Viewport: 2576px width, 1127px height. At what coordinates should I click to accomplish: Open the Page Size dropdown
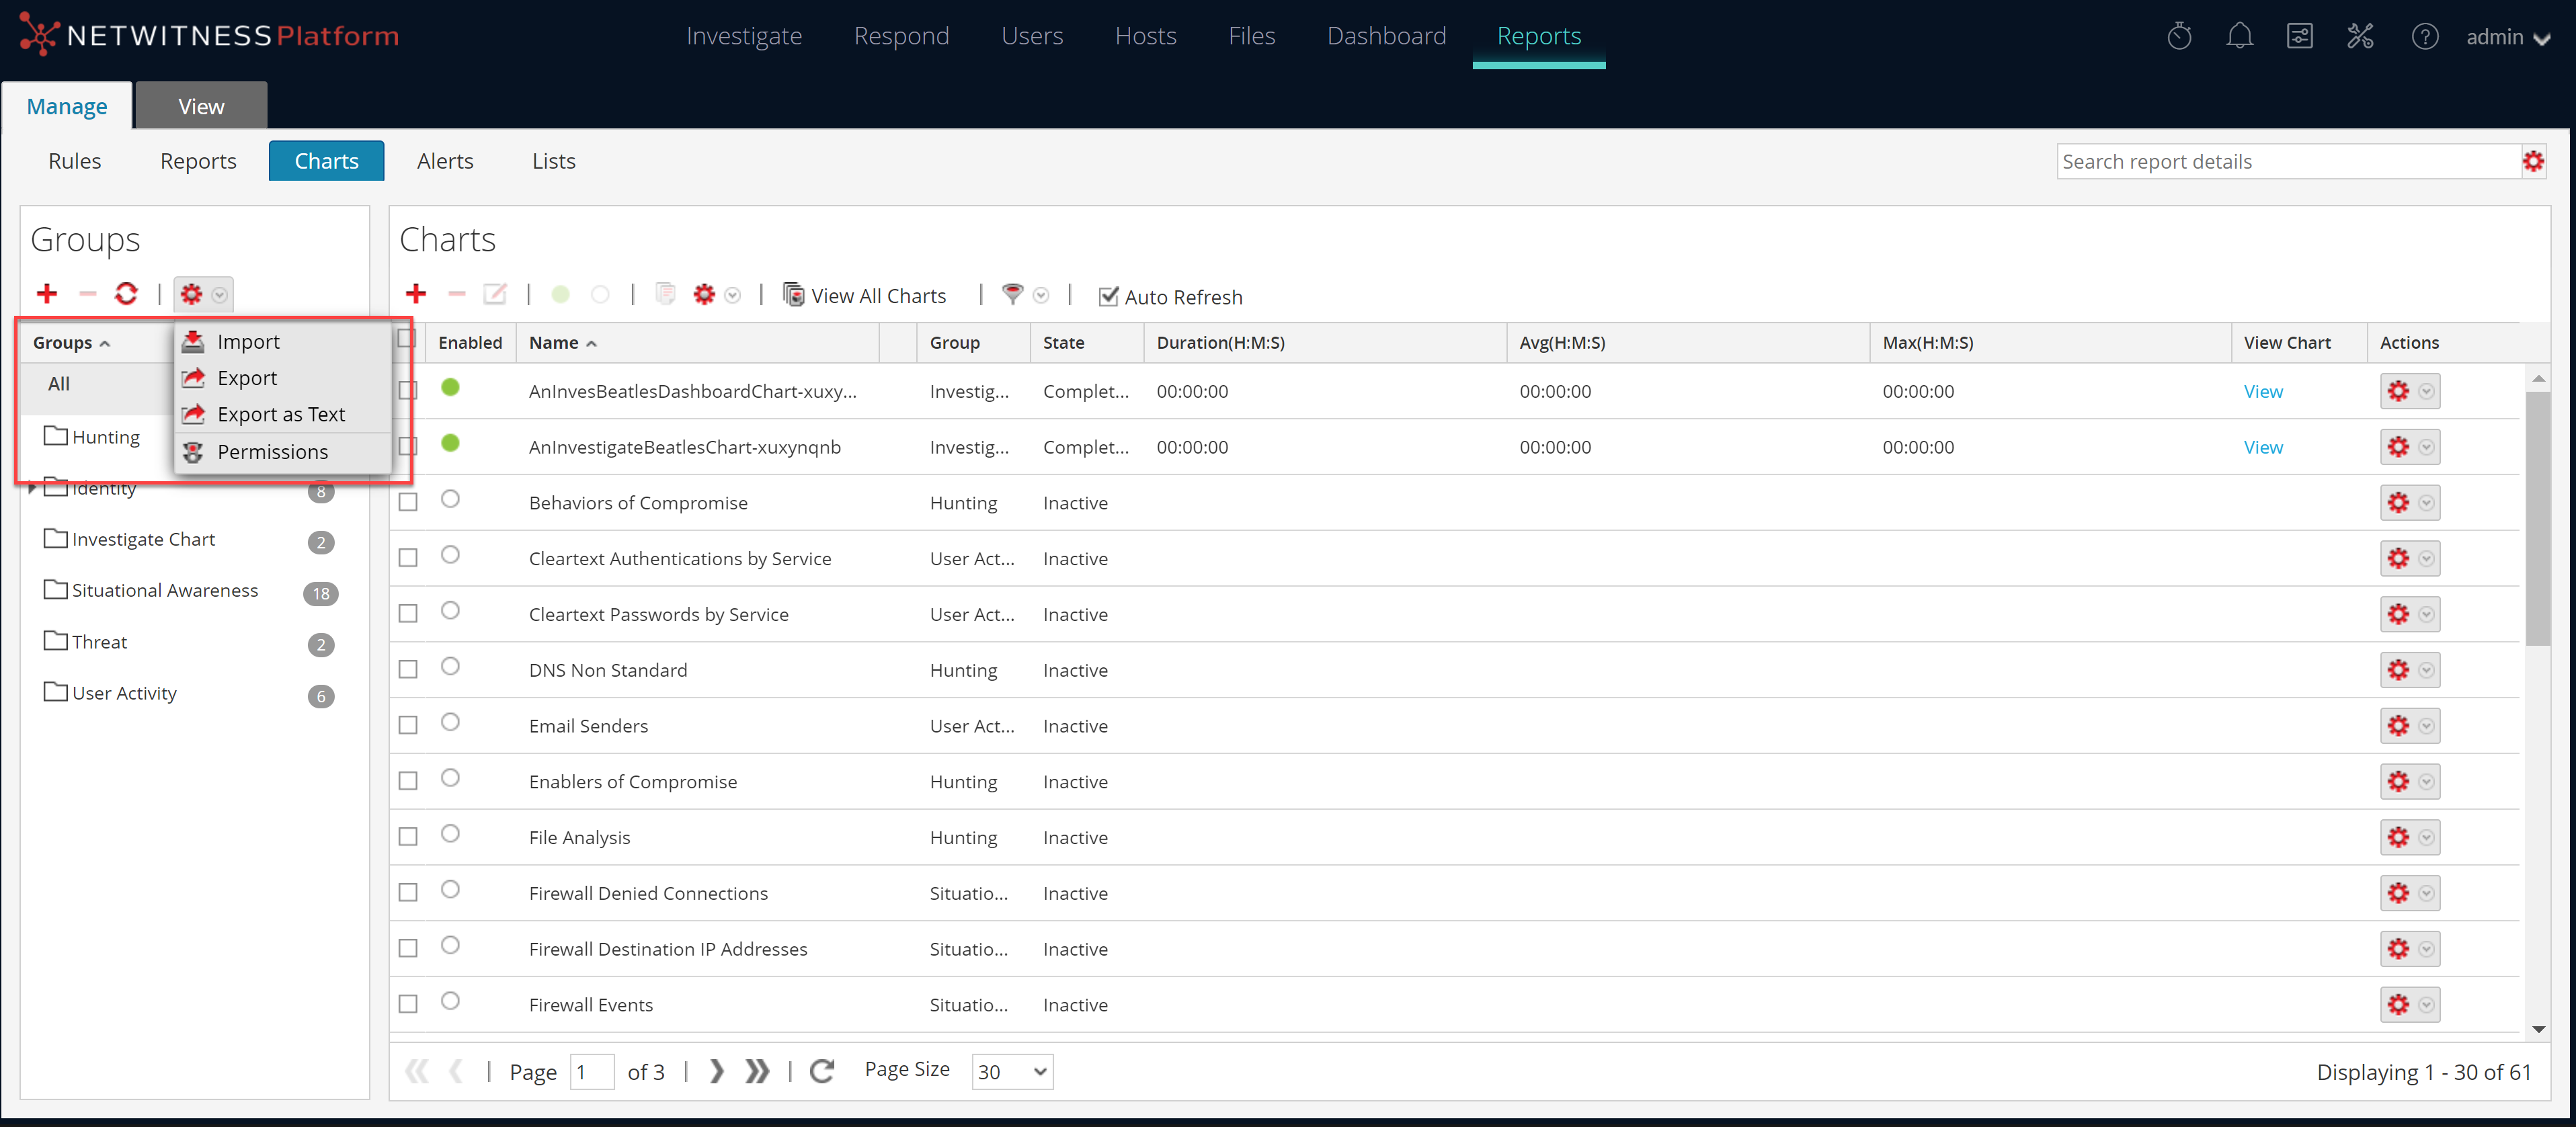pyautogui.click(x=1012, y=1072)
